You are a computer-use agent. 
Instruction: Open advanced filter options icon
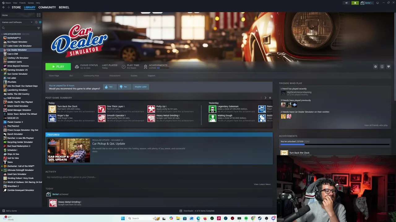coord(39,28)
